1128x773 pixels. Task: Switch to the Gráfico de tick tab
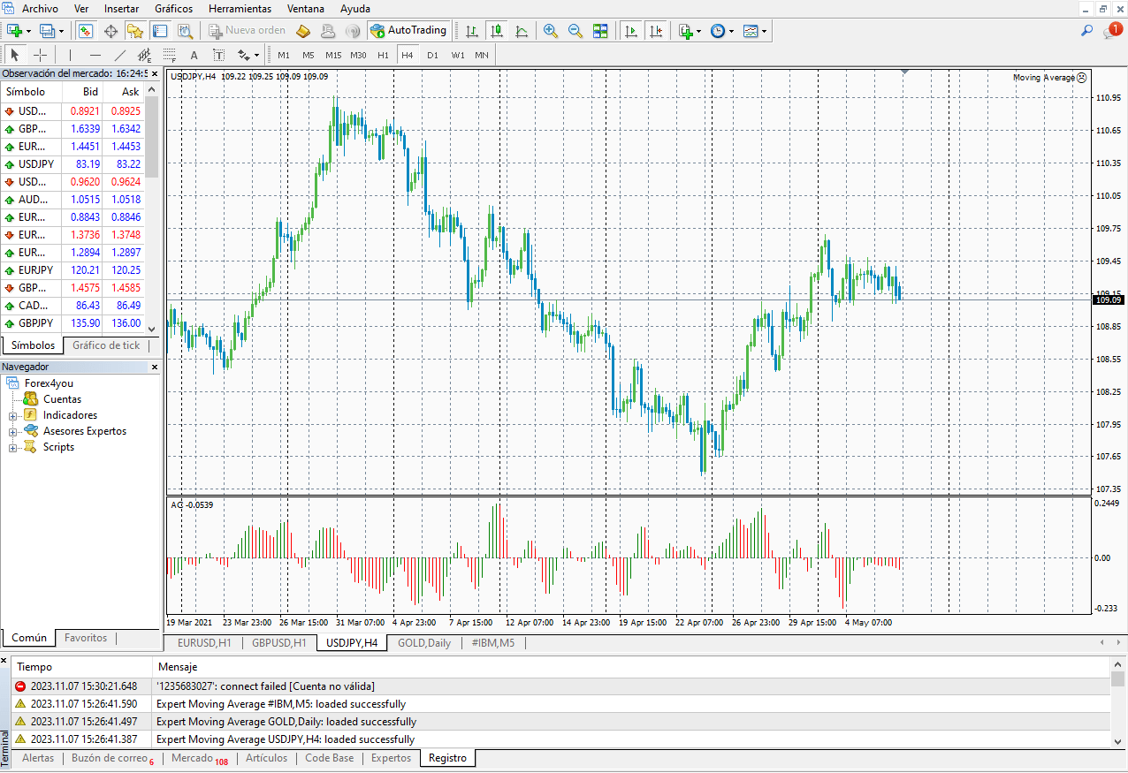pos(106,345)
